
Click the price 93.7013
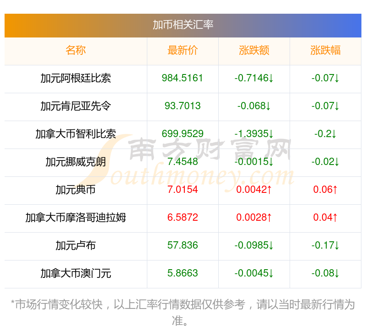183,106
